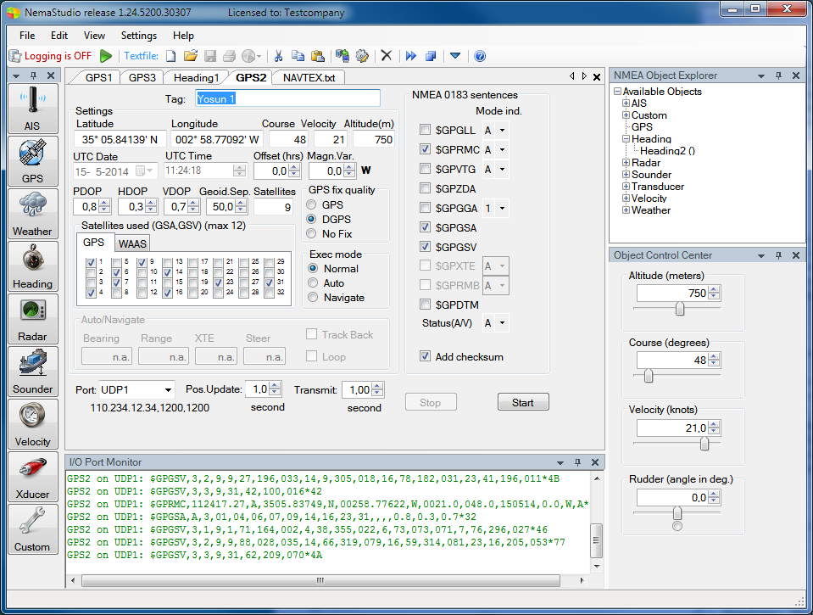
Task: Open the Heading compass tool
Action: [32, 266]
